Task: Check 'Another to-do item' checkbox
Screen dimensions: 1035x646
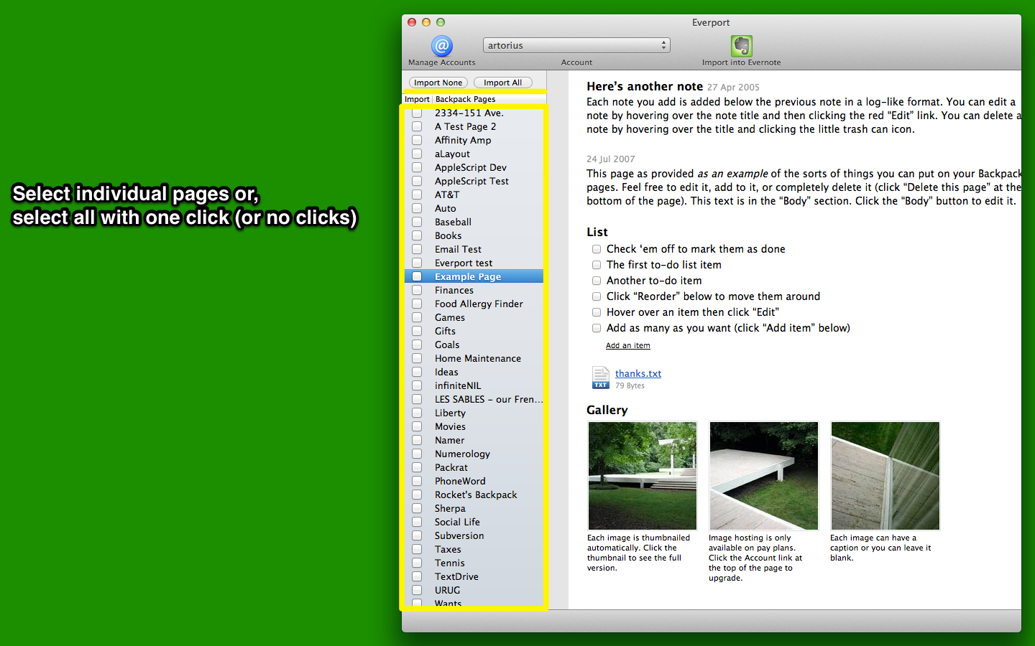Action: coord(597,281)
